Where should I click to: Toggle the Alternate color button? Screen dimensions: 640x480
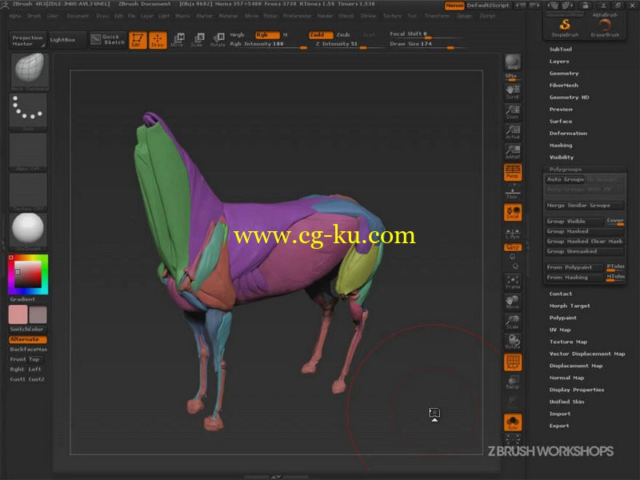pos(28,339)
